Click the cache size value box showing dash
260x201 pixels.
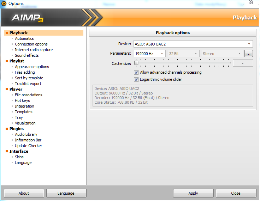click(x=243, y=63)
